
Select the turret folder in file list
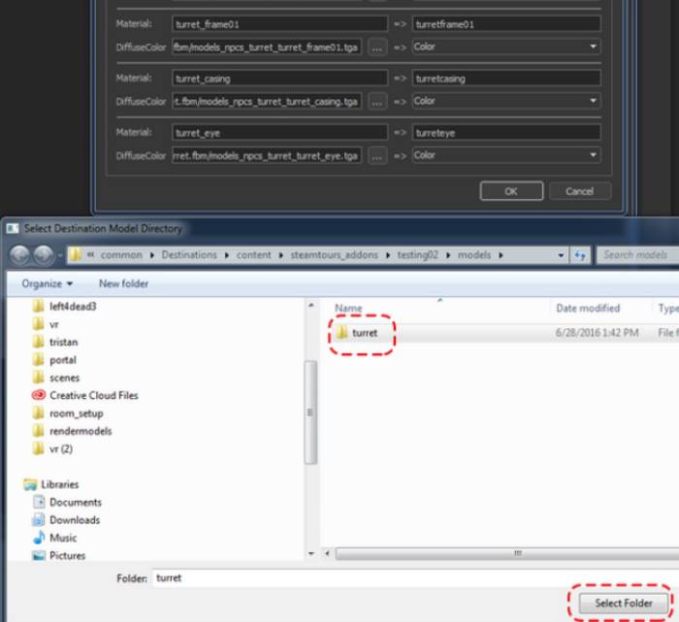point(365,333)
